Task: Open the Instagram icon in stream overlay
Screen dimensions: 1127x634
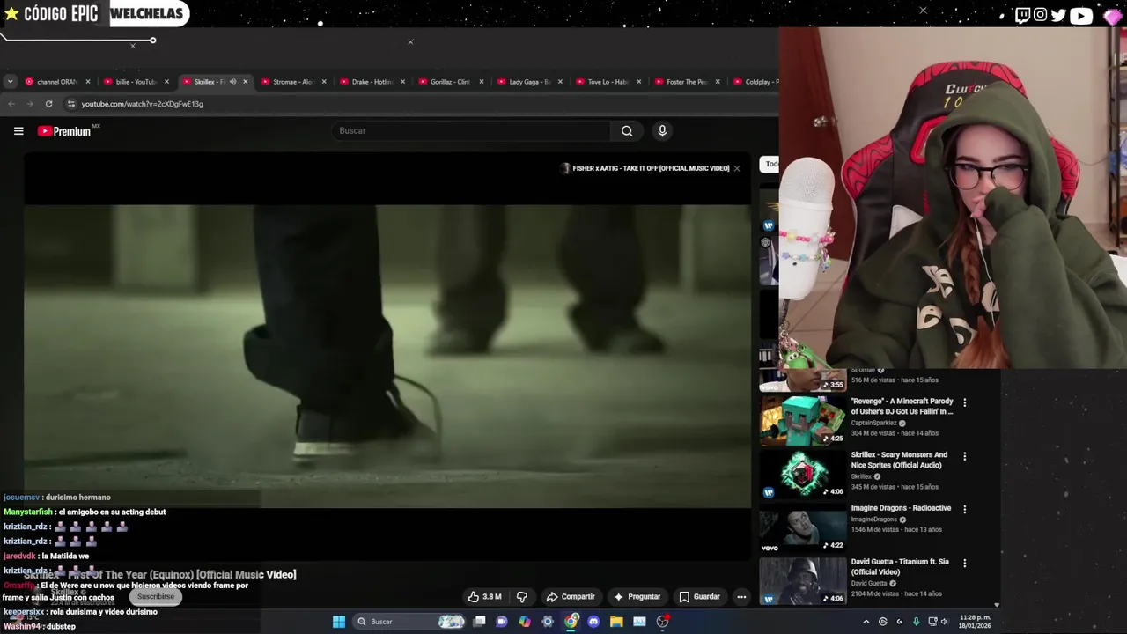Action: pos(1041,15)
